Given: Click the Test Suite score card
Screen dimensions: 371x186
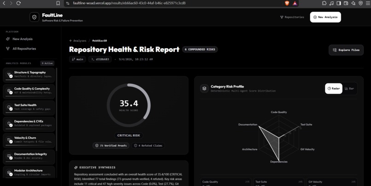Looking at the screenshot, I should click(x=279, y=182).
